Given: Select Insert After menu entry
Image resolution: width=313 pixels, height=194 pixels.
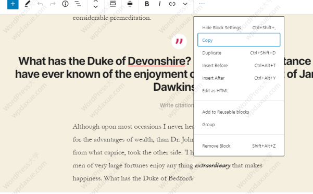Looking at the screenshot, I should click(x=239, y=78).
